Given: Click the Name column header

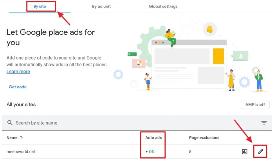Looking at the screenshot, I should point(12,138).
